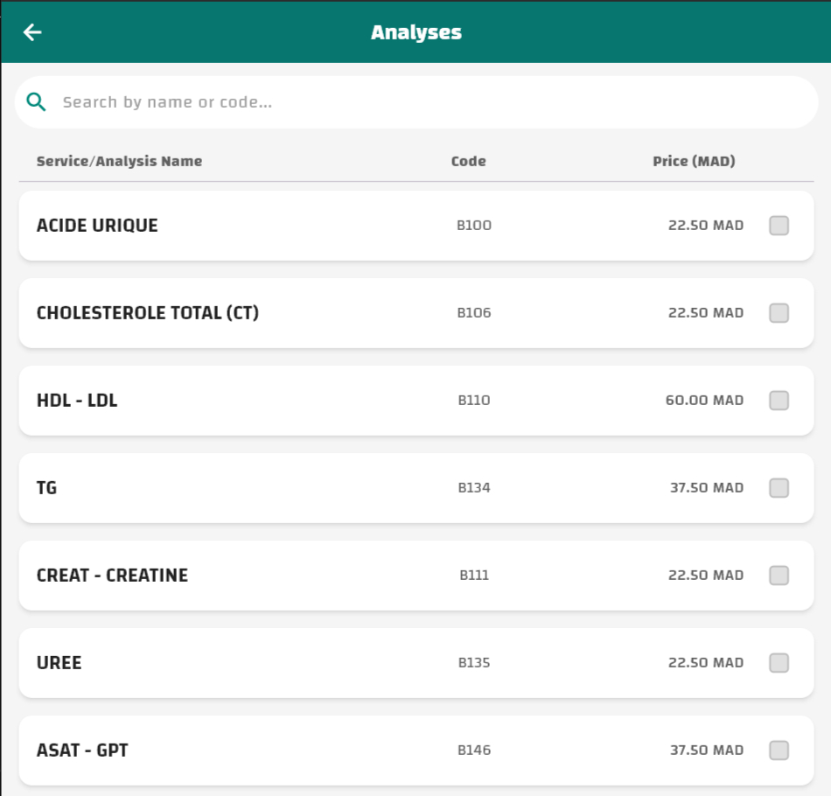Click the B110 code for HDL - LDL
The height and width of the screenshot is (796, 831).
click(x=474, y=401)
